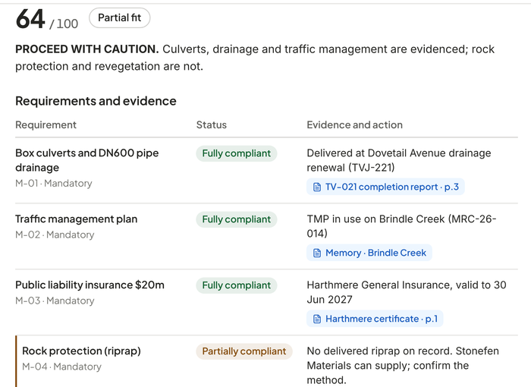
Task: Click Partially compliant status for rock protection
Action: [x=244, y=351]
